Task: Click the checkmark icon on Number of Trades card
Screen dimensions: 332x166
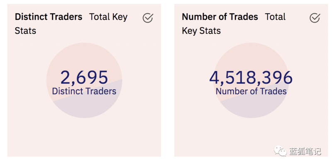Action: click(315, 18)
